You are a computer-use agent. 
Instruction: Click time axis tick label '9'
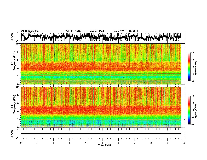[167, 143]
